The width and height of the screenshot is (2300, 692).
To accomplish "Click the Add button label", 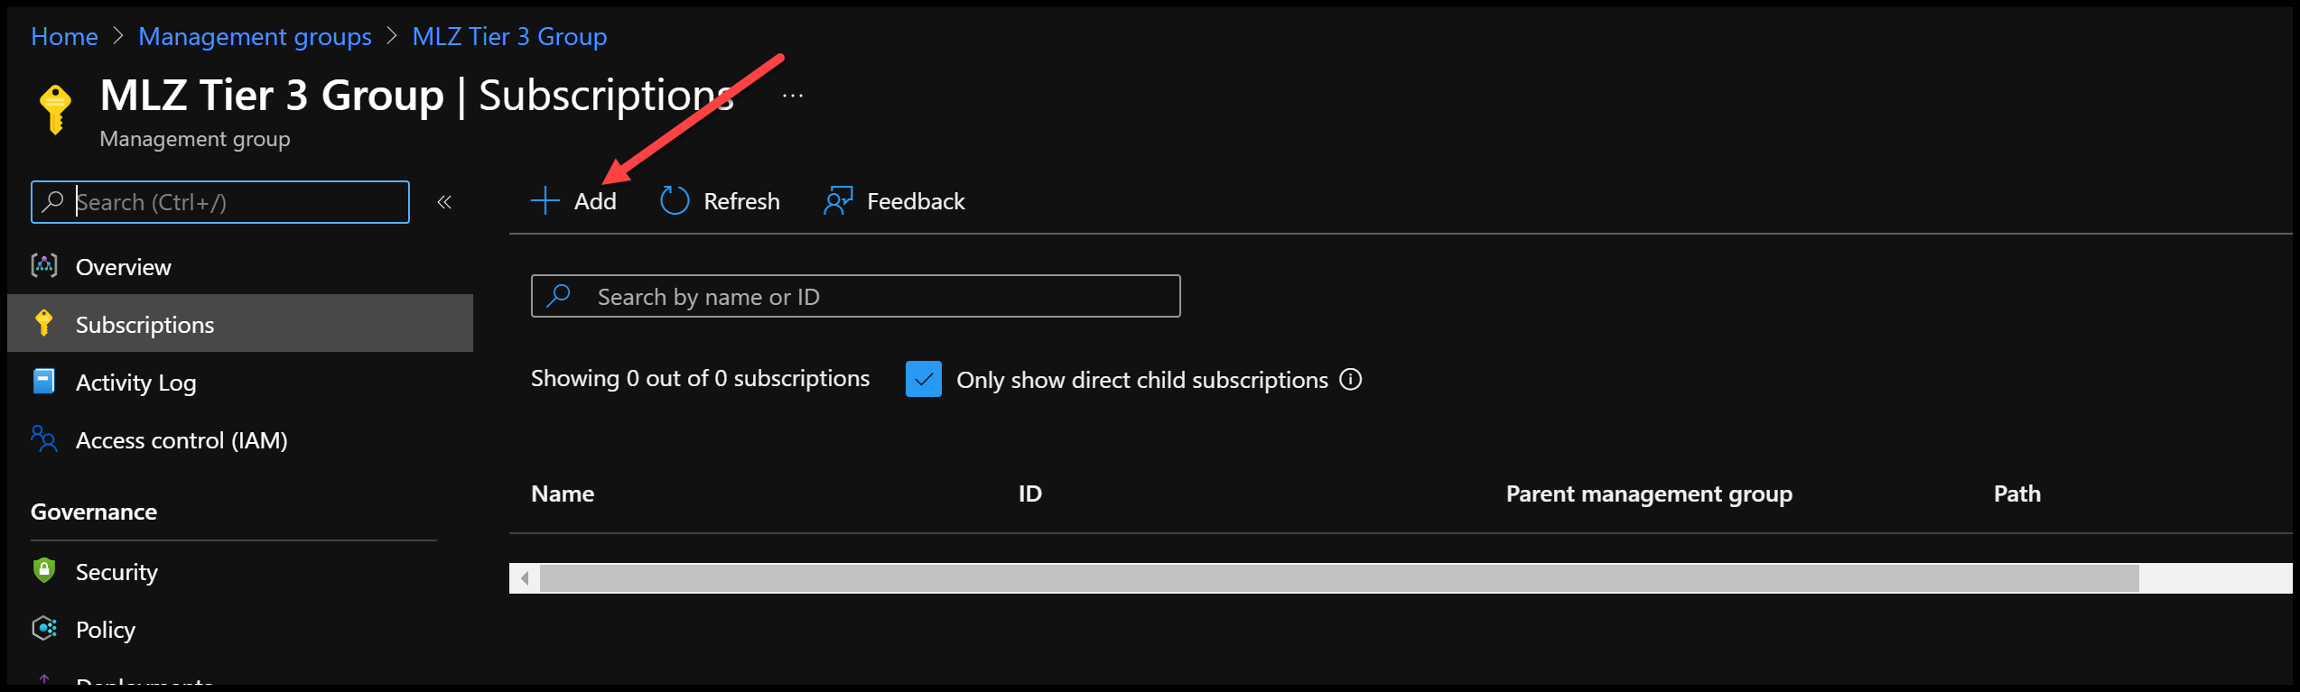I will pyautogui.click(x=595, y=201).
